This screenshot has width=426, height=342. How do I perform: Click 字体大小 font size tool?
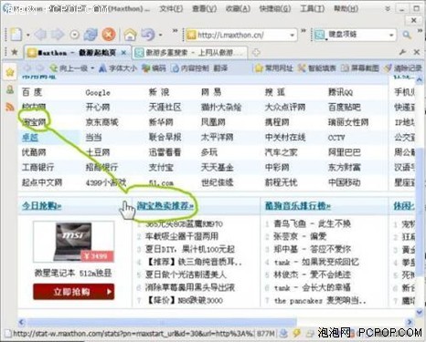(x=118, y=68)
